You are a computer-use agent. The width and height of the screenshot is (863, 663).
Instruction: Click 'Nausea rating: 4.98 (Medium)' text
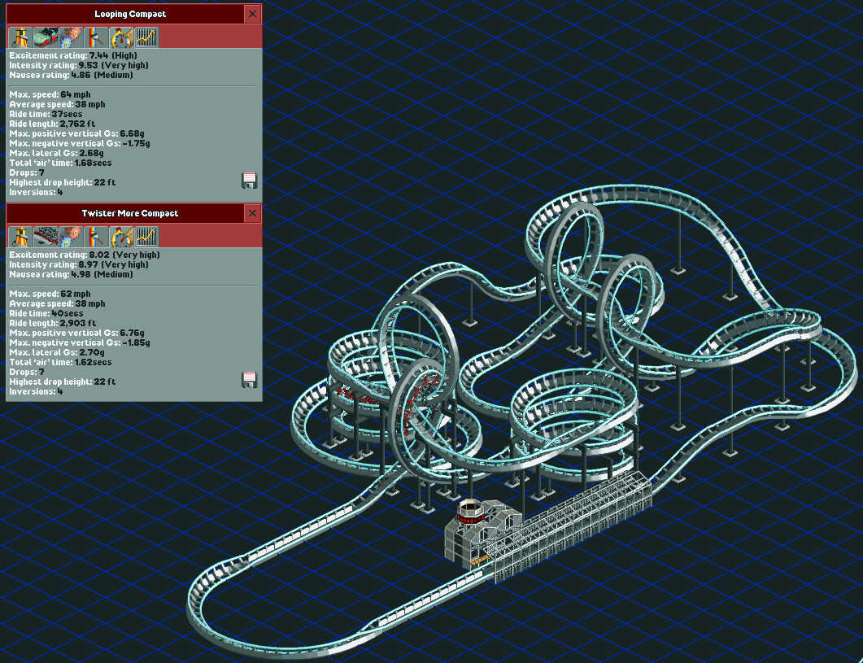pos(71,275)
